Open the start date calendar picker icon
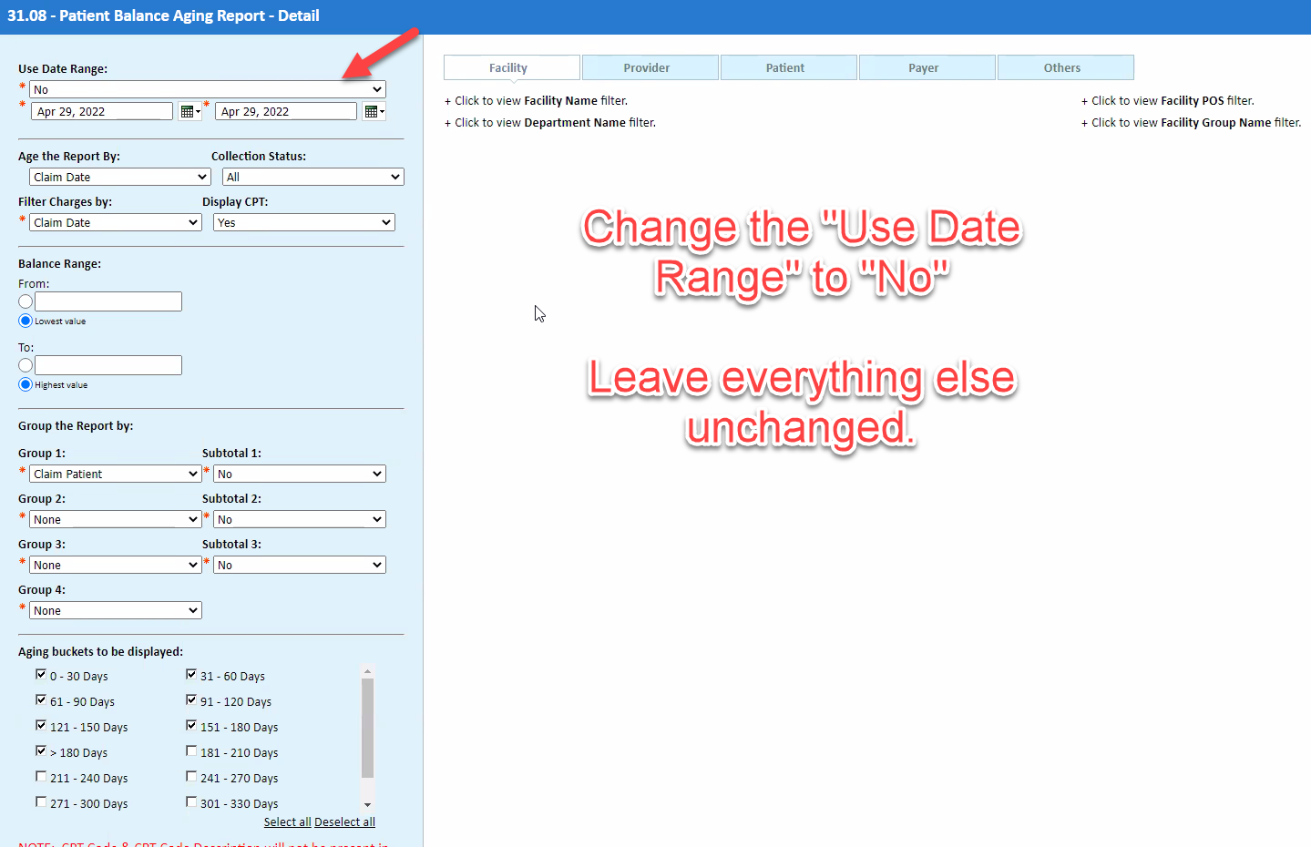The width and height of the screenshot is (1311, 847). coord(189,111)
